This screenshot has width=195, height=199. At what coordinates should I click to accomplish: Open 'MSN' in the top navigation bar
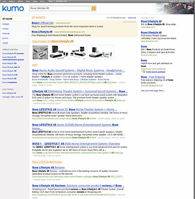[x=51, y=1]
